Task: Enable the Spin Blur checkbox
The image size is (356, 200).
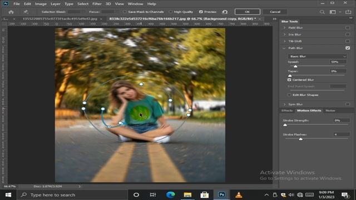Action: coord(348,104)
